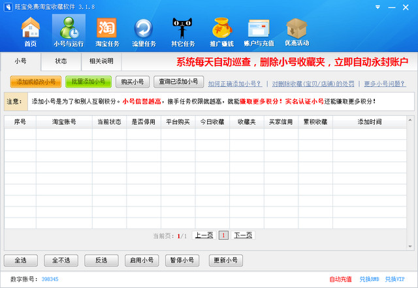Switch to the 相关说明 tab
This screenshot has height=288, width=418.
pos(101,61)
